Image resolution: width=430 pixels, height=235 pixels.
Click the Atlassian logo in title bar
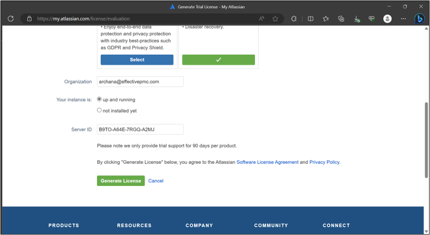point(172,7)
